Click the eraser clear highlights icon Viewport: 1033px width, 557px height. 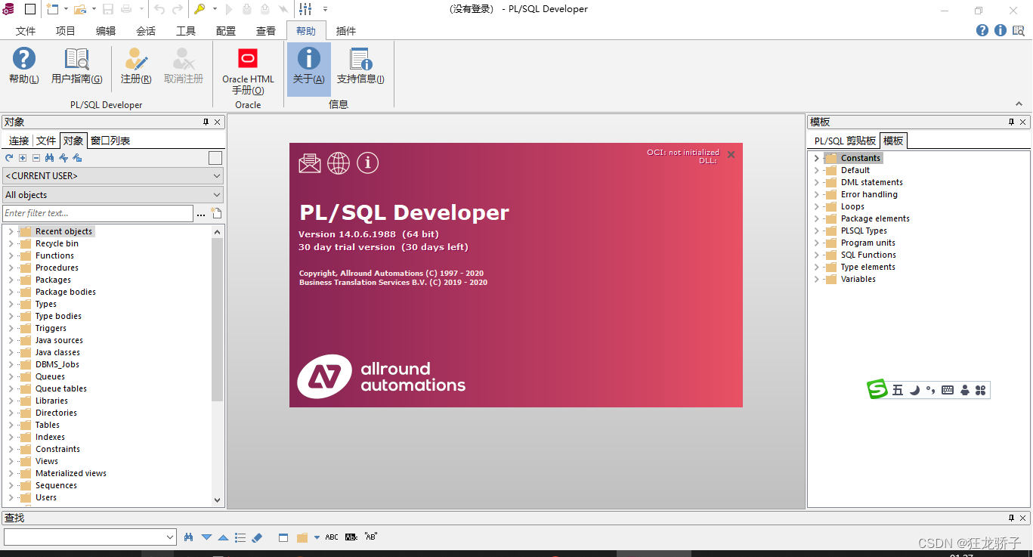coord(257,537)
